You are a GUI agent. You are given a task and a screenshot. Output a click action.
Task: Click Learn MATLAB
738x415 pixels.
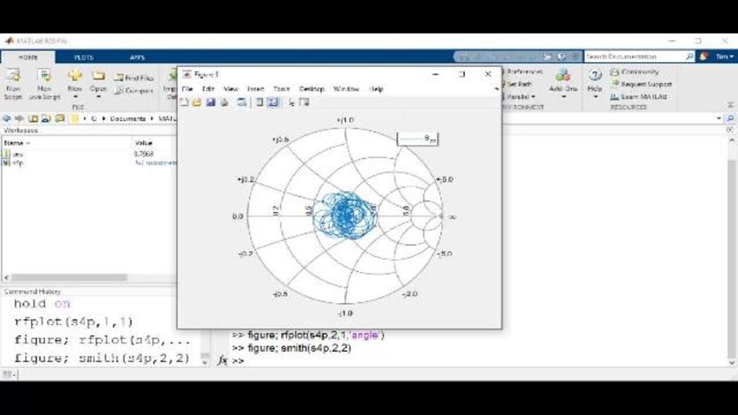pyautogui.click(x=639, y=97)
